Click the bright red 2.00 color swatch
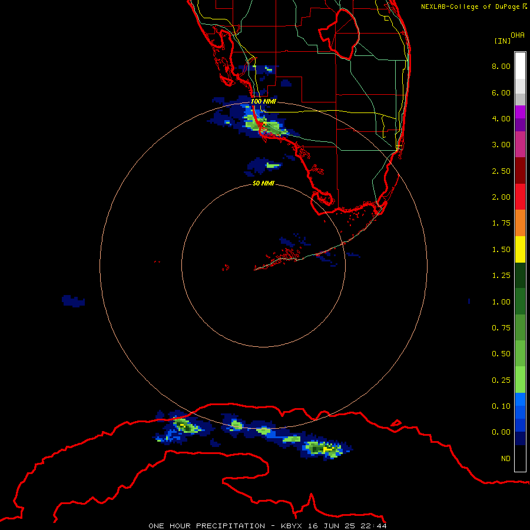530x530 pixels. (520, 197)
